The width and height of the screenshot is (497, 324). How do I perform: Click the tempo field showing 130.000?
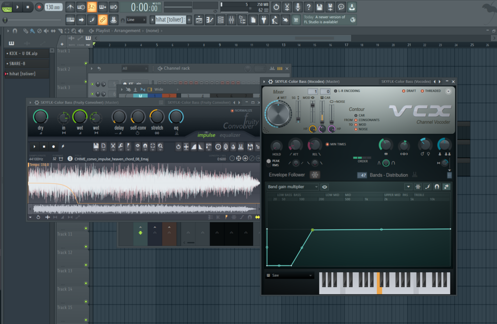[x=53, y=7]
